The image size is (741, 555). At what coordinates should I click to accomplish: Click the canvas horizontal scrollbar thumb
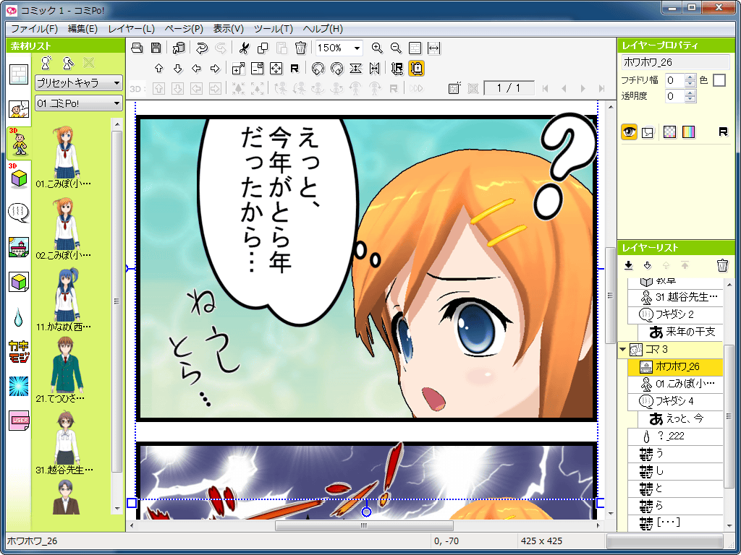364,525
